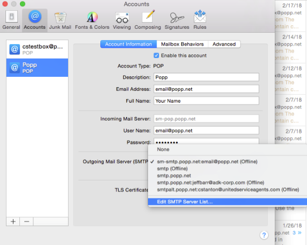Switch to Account Information tab
This screenshot has width=307, height=245.
pos(129,44)
